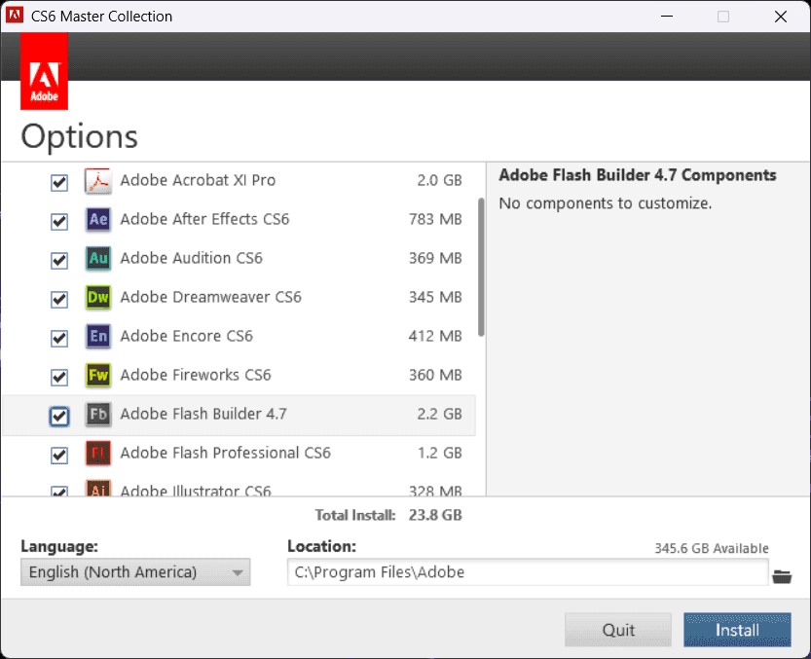
Task: Deselect Adobe Encore CS6 checkbox
Action: click(x=59, y=339)
